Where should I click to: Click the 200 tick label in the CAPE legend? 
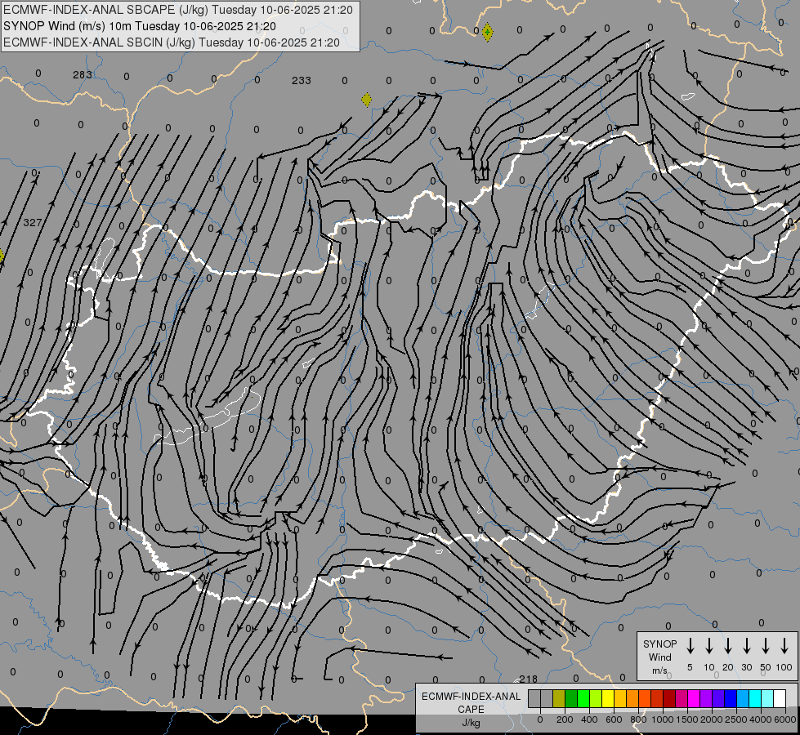[565, 719]
